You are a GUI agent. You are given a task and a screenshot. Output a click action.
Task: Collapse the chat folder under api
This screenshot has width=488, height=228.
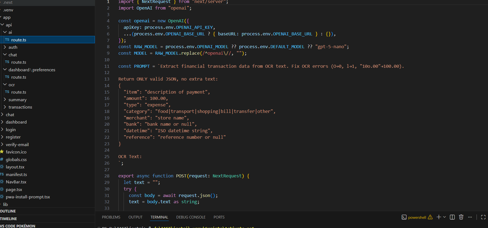[x=5, y=55]
